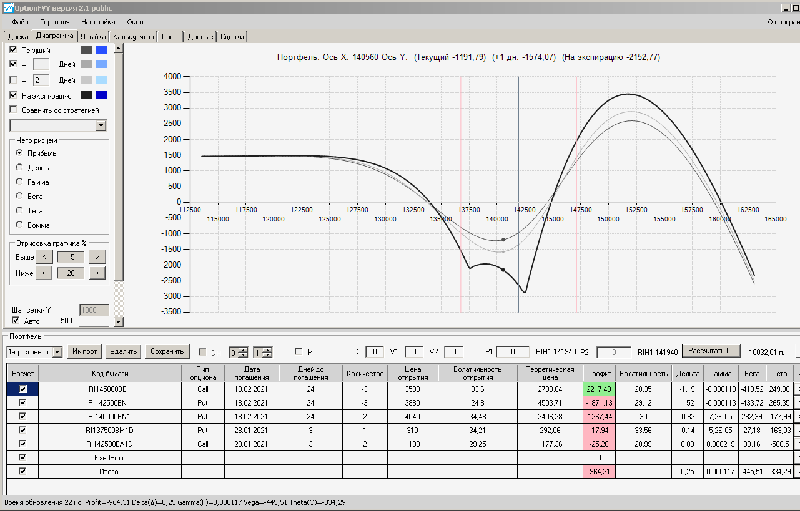Switch to the Доска tab
The width and height of the screenshot is (800, 511).
tap(18, 37)
